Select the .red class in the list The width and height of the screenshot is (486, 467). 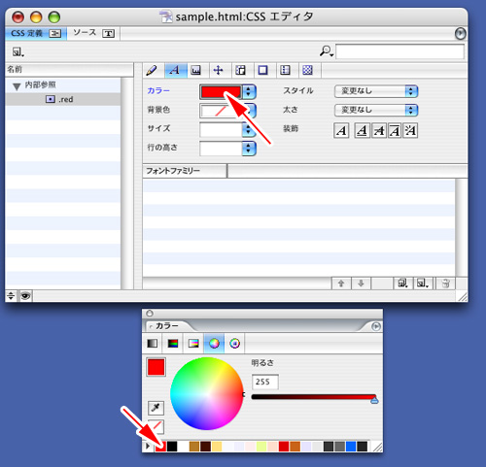pyautogui.click(x=63, y=99)
